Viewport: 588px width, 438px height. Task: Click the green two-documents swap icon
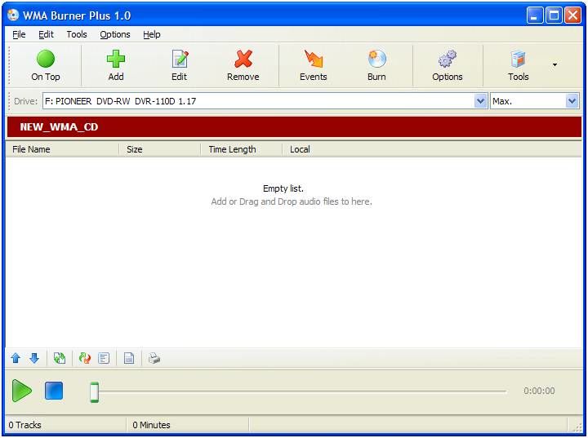60,359
